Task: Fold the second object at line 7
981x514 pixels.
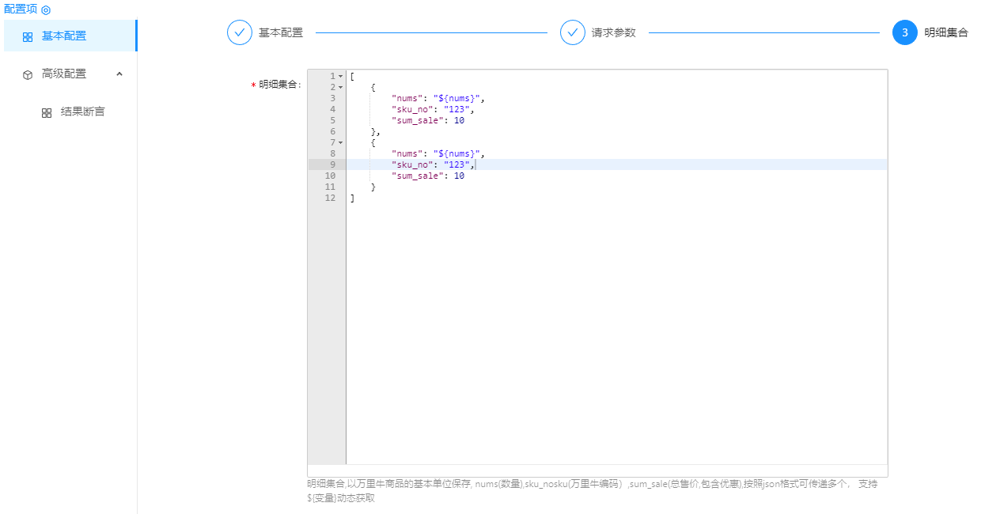Action: pyautogui.click(x=341, y=142)
